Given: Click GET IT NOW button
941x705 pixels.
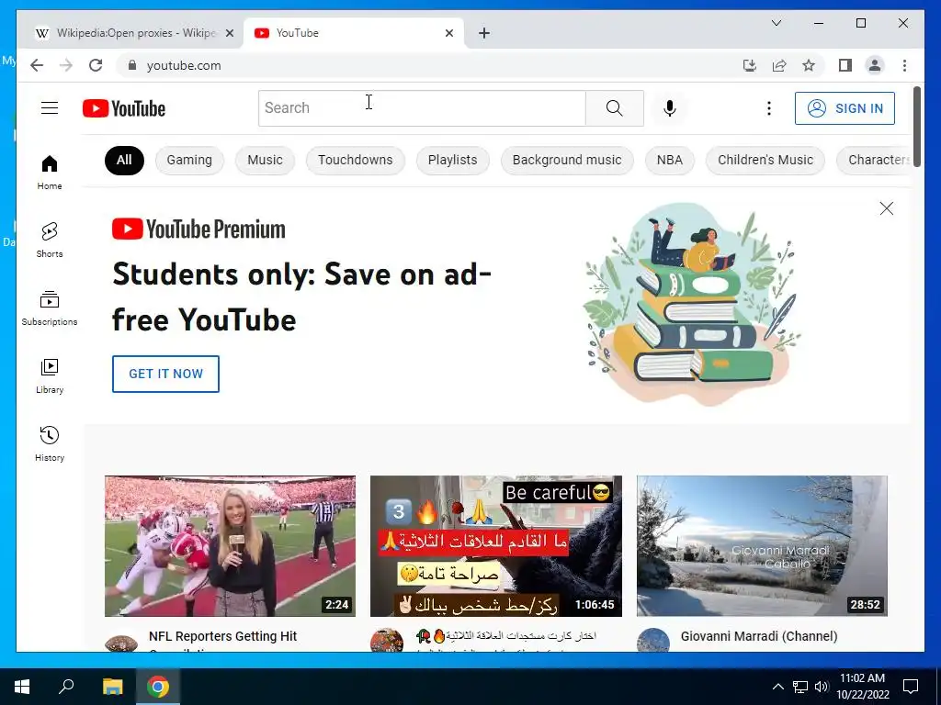Looking at the screenshot, I should click(165, 375).
